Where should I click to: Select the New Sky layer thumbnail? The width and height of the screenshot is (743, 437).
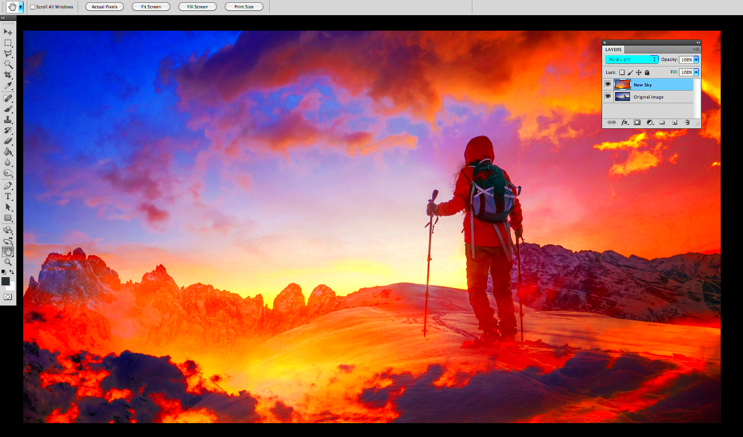623,85
